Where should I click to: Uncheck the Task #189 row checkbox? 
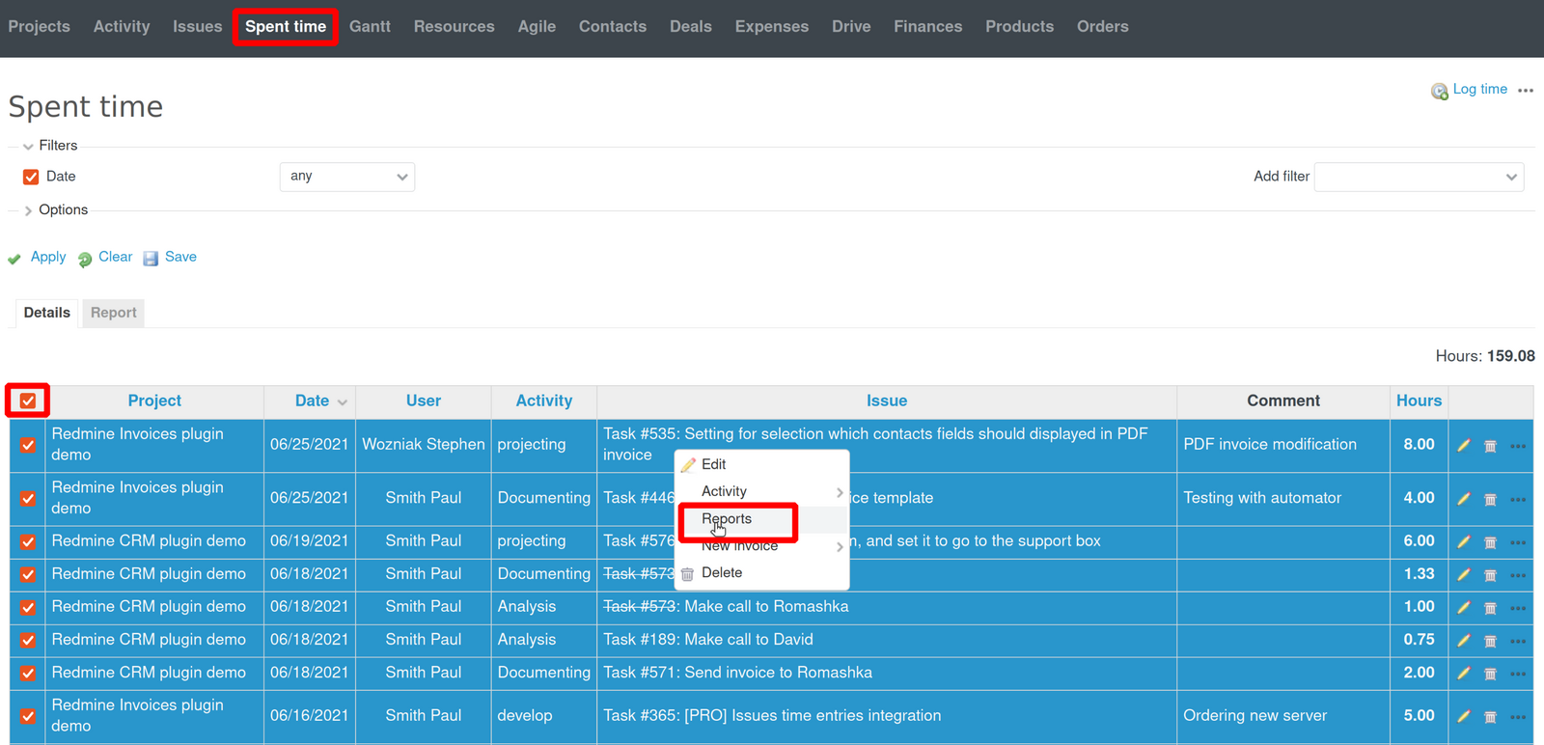[28, 641]
